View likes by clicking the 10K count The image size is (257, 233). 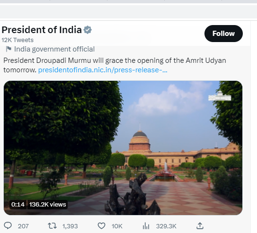coord(117,226)
